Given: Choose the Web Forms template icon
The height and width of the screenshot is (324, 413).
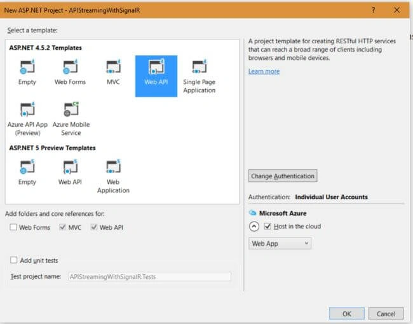Looking at the screenshot, I should 71,67.
